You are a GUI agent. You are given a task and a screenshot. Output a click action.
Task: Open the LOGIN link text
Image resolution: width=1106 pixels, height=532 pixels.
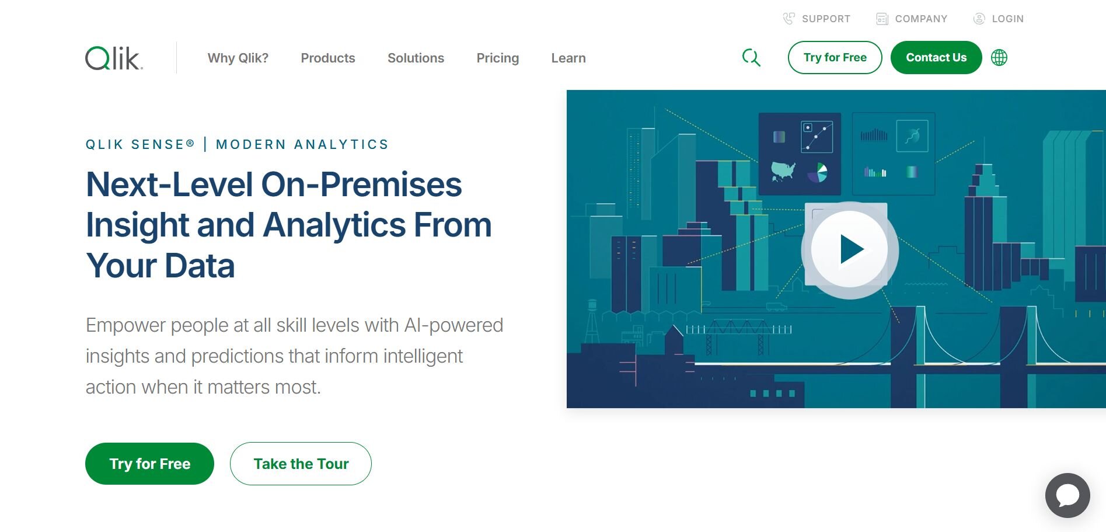click(1007, 19)
